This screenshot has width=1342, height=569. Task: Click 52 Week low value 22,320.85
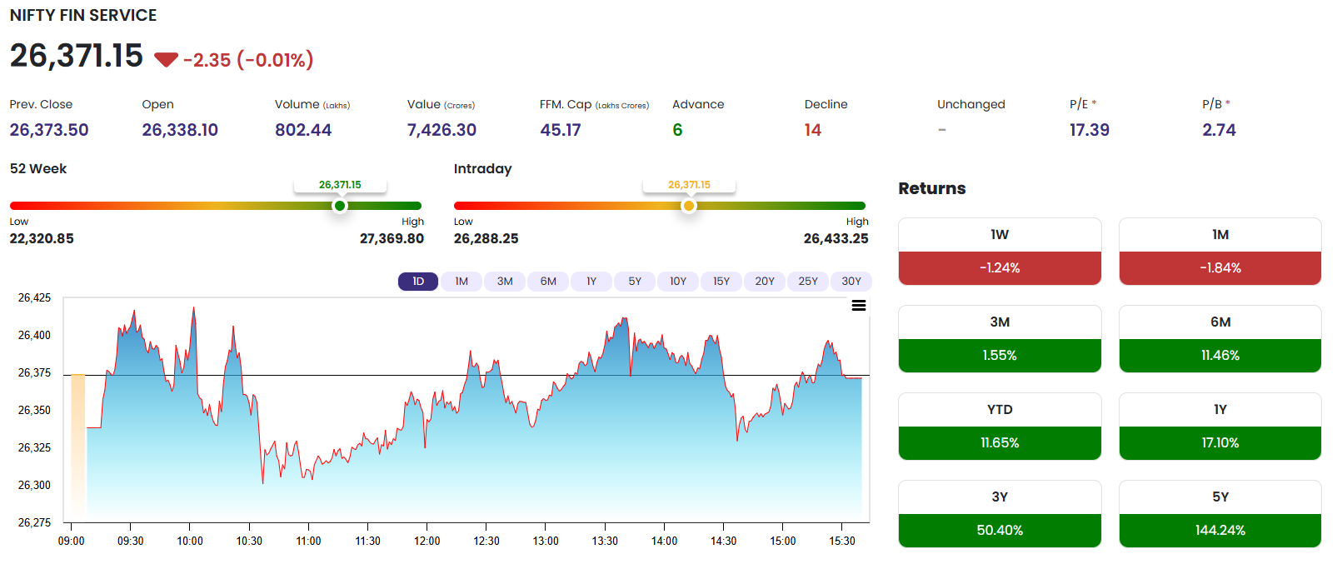click(42, 238)
